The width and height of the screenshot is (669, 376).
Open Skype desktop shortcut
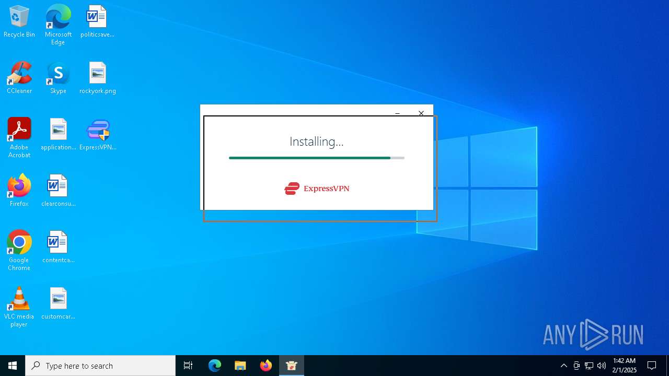pyautogui.click(x=58, y=78)
